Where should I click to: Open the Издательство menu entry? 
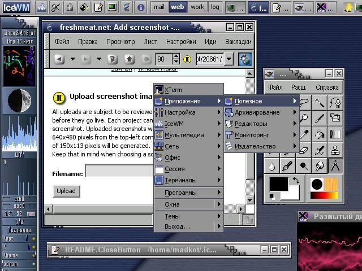261,146
